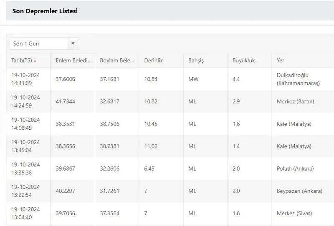Select the longitude value 31.7261
The height and width of the screenshot is (226, 334).
[109, 191]
